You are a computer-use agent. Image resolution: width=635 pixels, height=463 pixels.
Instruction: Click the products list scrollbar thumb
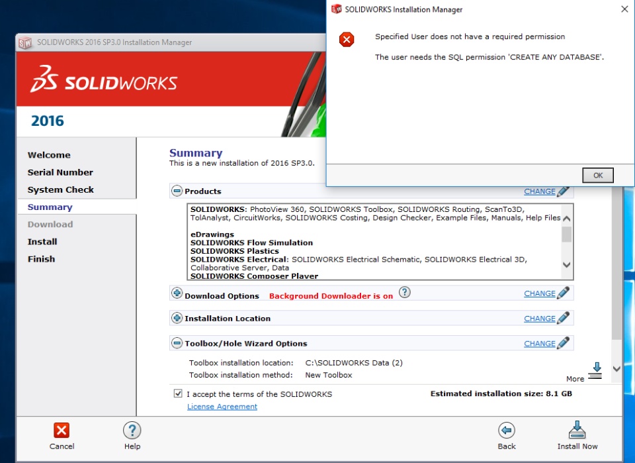click(567, 234)
